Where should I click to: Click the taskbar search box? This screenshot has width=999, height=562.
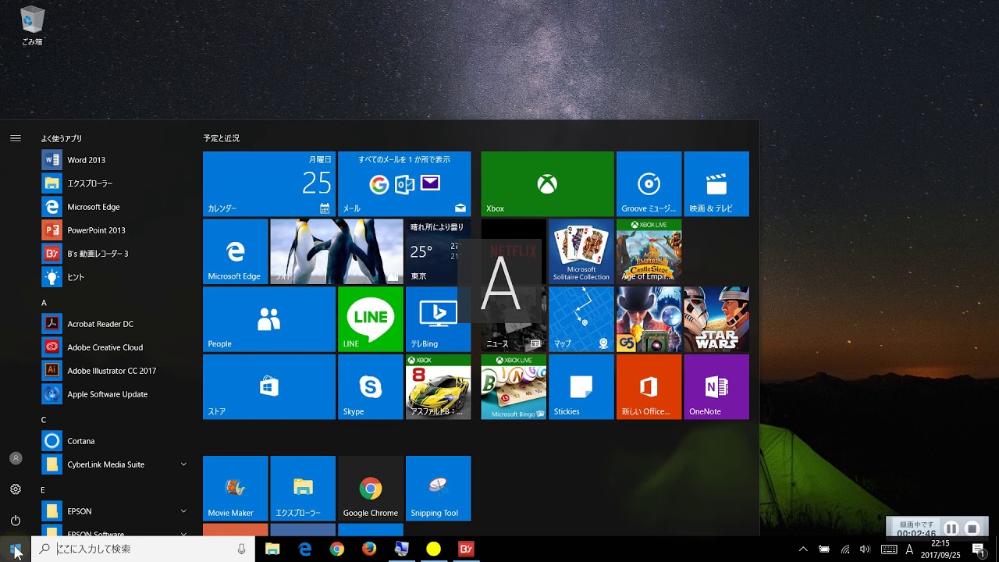point(143,550)
